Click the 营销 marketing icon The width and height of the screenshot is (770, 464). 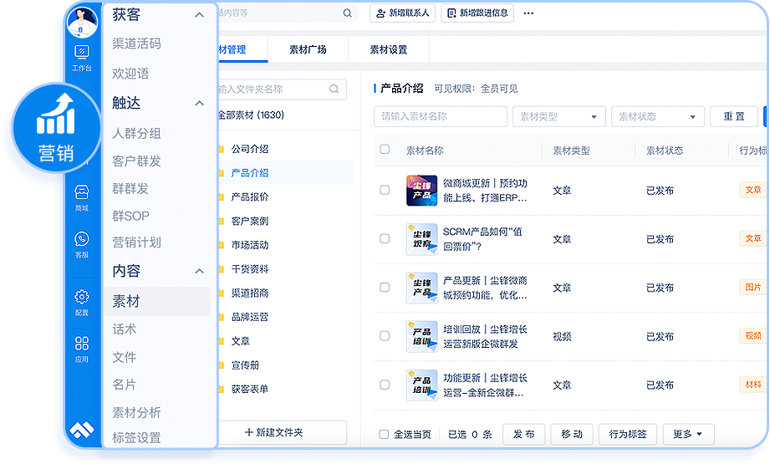click(x=55, y=128)
